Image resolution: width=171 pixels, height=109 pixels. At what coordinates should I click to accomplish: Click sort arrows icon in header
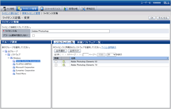[167, 58]
